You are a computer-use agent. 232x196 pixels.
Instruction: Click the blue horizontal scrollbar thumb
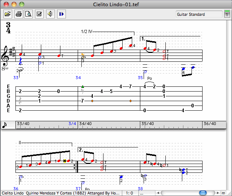click(x=203, y=193)
